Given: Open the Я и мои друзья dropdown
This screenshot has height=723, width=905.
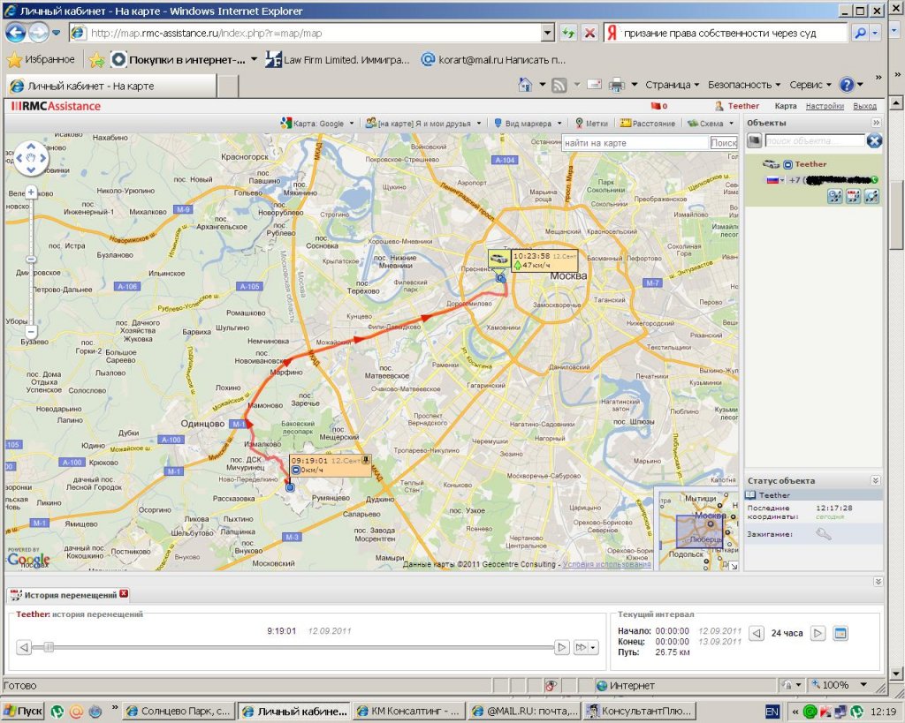Looking at the screenshot, I should (x=423, y=124).
